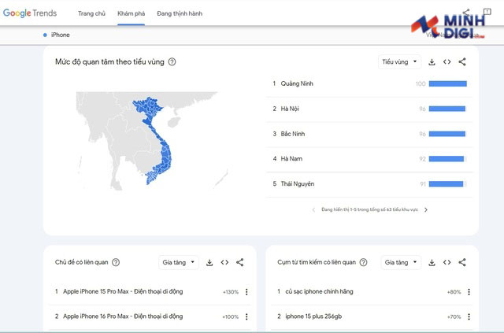Go to previous page of subregions

[x=313, y=209]
